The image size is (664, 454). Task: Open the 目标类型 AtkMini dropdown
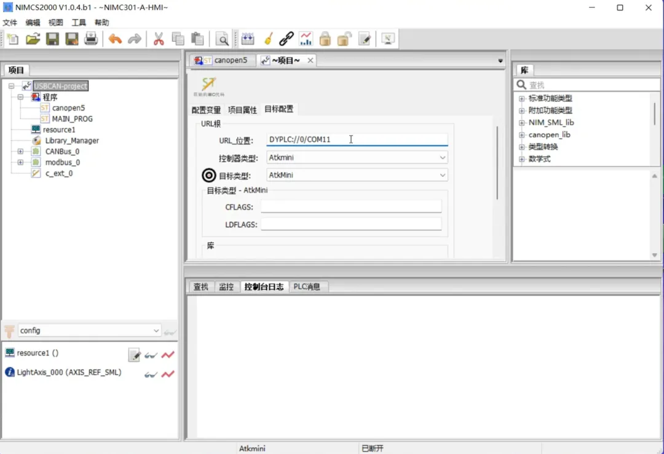coord(357,175)
